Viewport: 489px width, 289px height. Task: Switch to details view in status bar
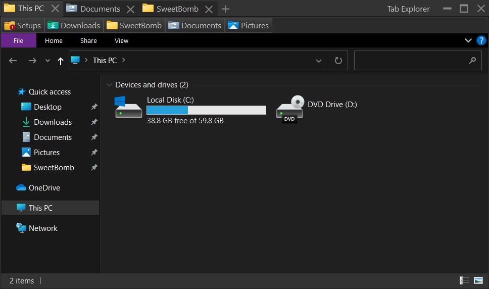(464, 280)
